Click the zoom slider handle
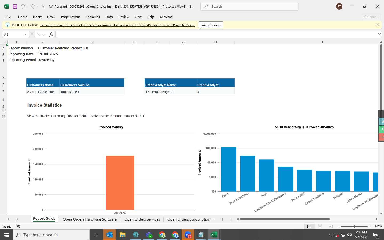 click(354, 226)
